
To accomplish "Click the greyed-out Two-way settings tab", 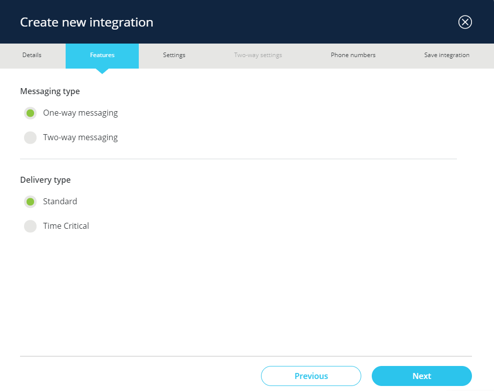I will click(258, 55).
